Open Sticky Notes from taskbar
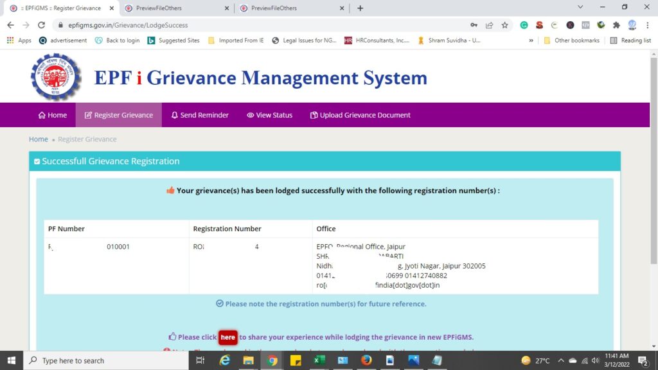Image resolution: width=658 pixels, height=370 pixels. (296, 360)
